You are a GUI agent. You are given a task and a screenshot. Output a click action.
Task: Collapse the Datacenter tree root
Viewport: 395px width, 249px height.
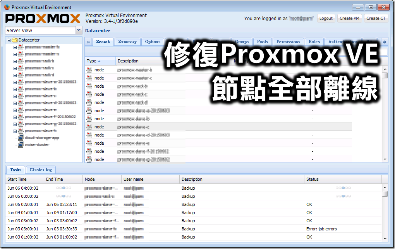click(x=9, y=40)
